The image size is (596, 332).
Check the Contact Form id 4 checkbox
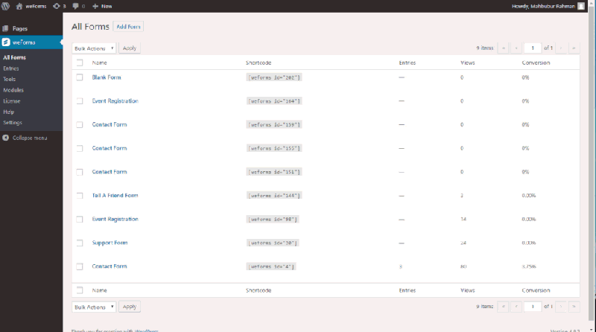(x=80, y=266)
